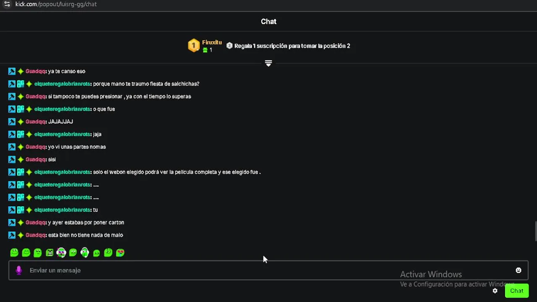This screenshot has height=302, width=537.
Task: Insert the headphones emote with purple eyes
Action: [61, 252]
